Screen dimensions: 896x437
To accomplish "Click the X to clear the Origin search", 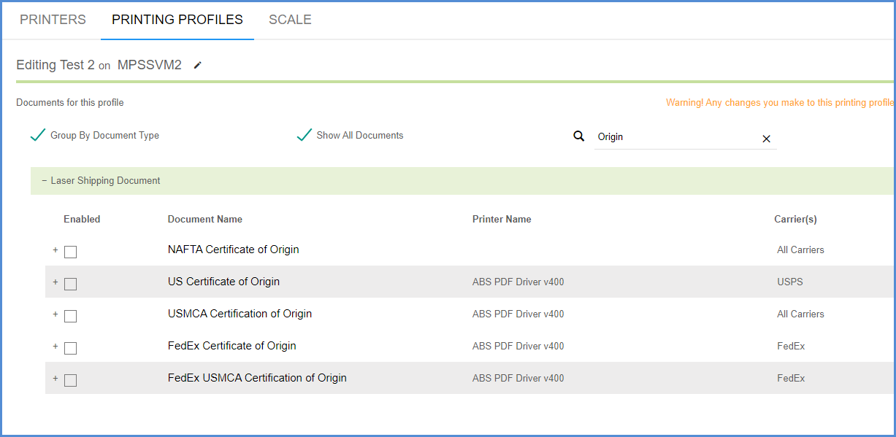I will pos(766,139).
